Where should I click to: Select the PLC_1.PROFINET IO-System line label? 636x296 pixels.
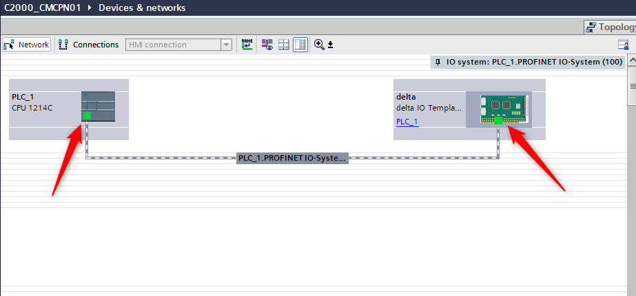coord(292,158)
